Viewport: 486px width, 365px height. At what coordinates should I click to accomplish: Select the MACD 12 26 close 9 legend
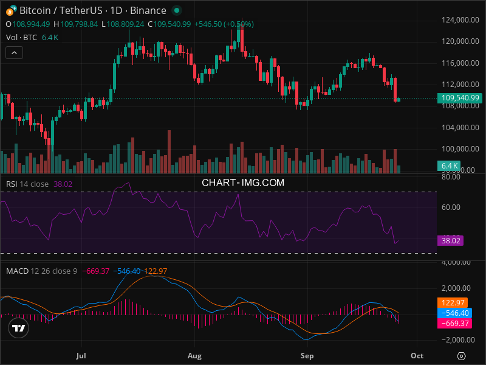tap(41, 271)
